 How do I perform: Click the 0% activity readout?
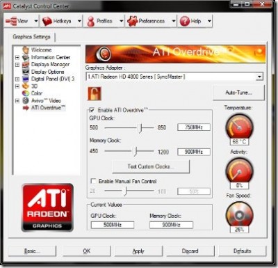(239, 185)
